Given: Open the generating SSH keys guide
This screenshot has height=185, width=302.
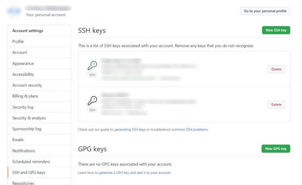Looking at the screenshot, I should pyautogui.click(x=130, y=129).
